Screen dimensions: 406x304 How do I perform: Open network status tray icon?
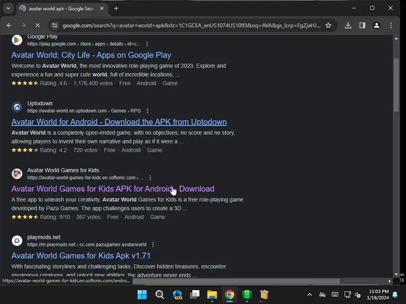coord(347,294)
